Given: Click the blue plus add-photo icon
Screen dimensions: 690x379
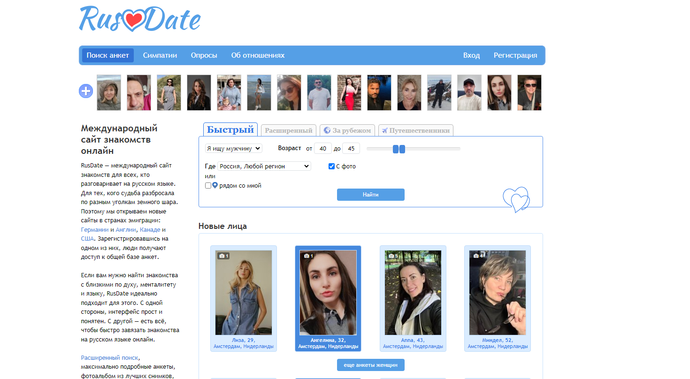Looking at the screenshot, I should click(x=86, y=91).
